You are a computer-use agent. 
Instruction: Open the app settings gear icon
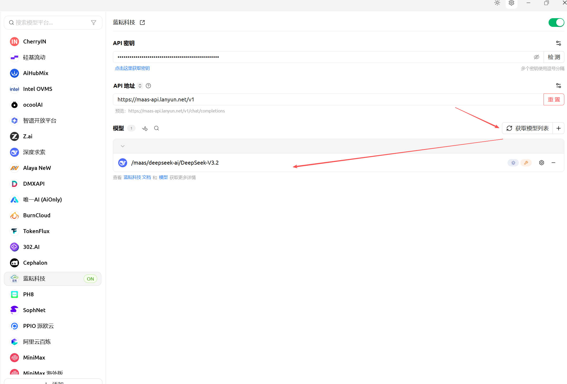(x=511, y=3)
